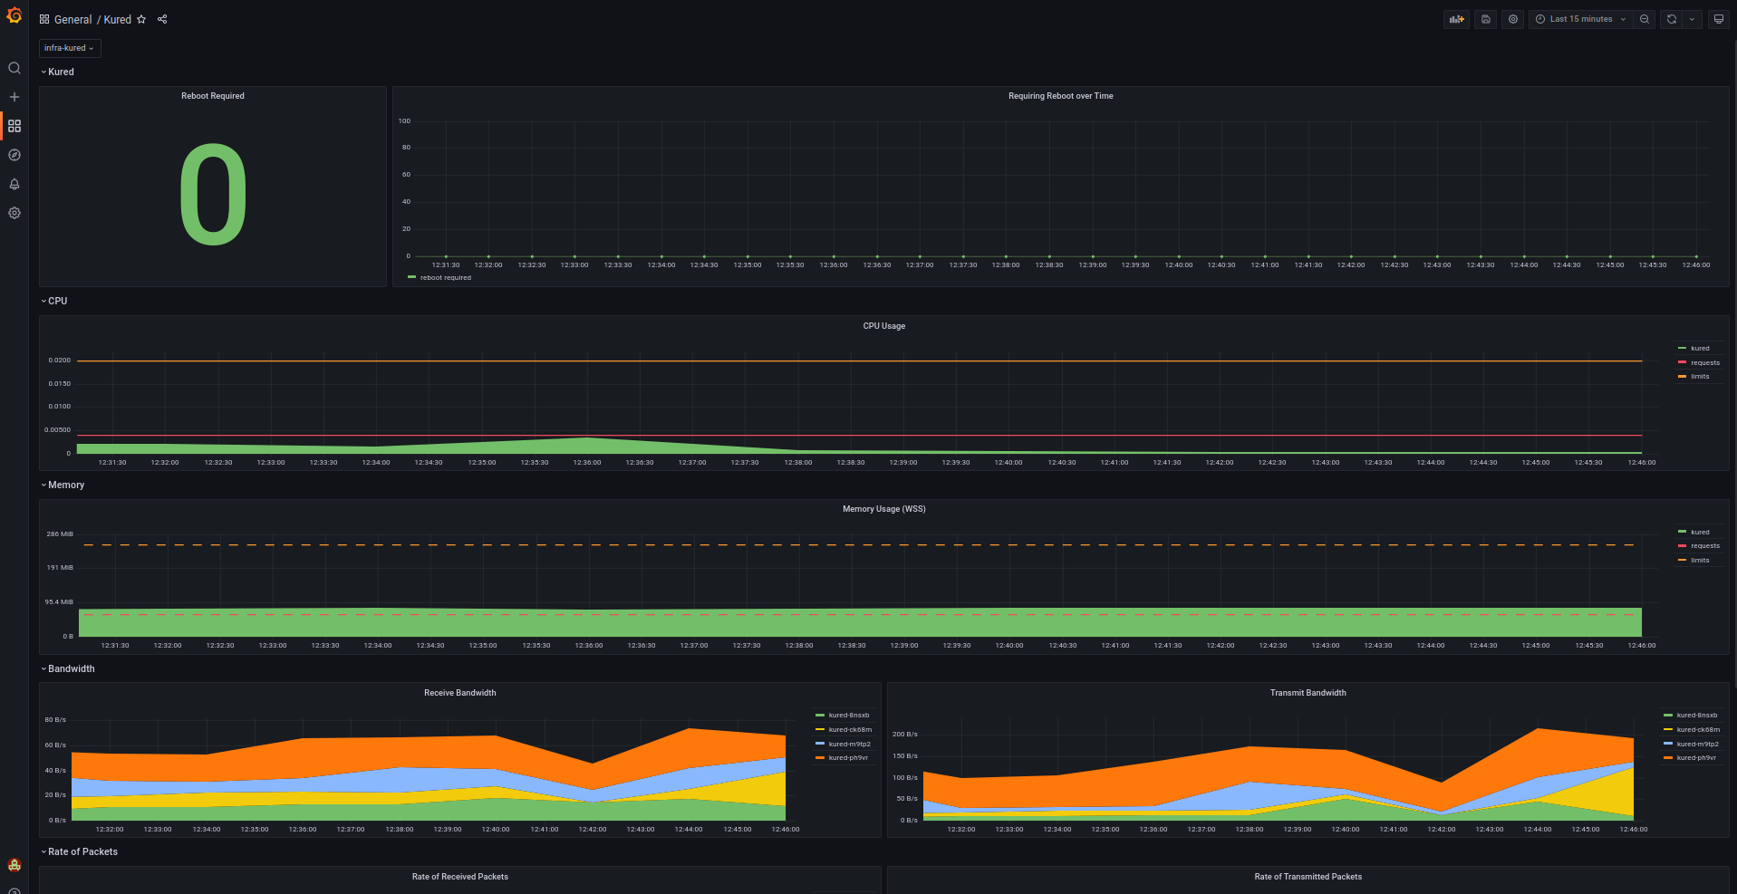The height and width of the screenshot is (894, 1737).
Task: Click kured-ck68m yellow swatch in Transmit legend
Action: pos(1667,730)
